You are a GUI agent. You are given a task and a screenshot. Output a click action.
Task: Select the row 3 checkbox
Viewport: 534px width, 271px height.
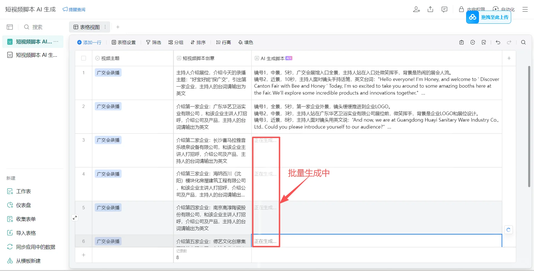click(x=84, y=140)
